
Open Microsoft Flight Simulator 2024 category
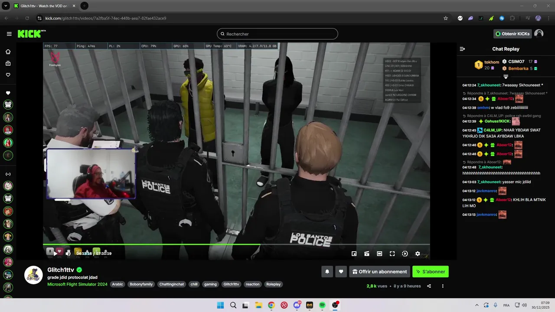click(x=77, y=284)
